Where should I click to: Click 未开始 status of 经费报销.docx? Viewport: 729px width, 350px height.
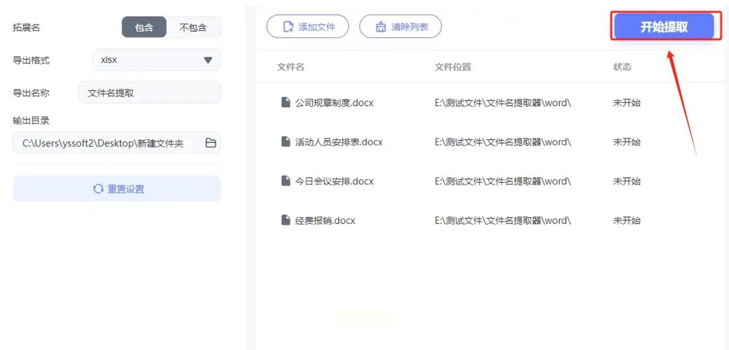coord(627,220)
